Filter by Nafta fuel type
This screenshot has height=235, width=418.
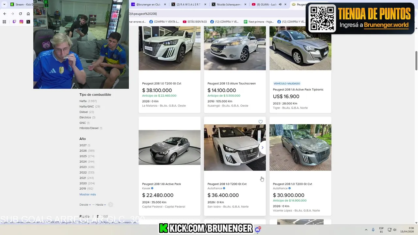88,101
